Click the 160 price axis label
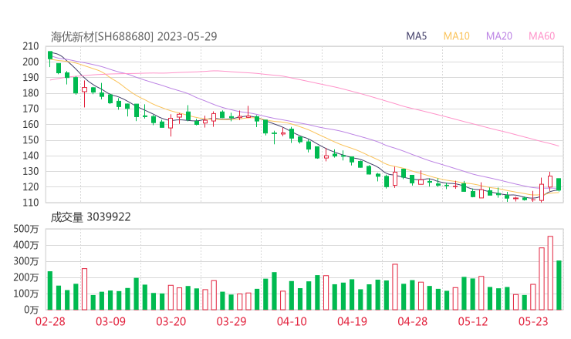 point(31,124)
